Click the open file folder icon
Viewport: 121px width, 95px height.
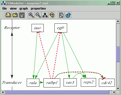(8, 15)
